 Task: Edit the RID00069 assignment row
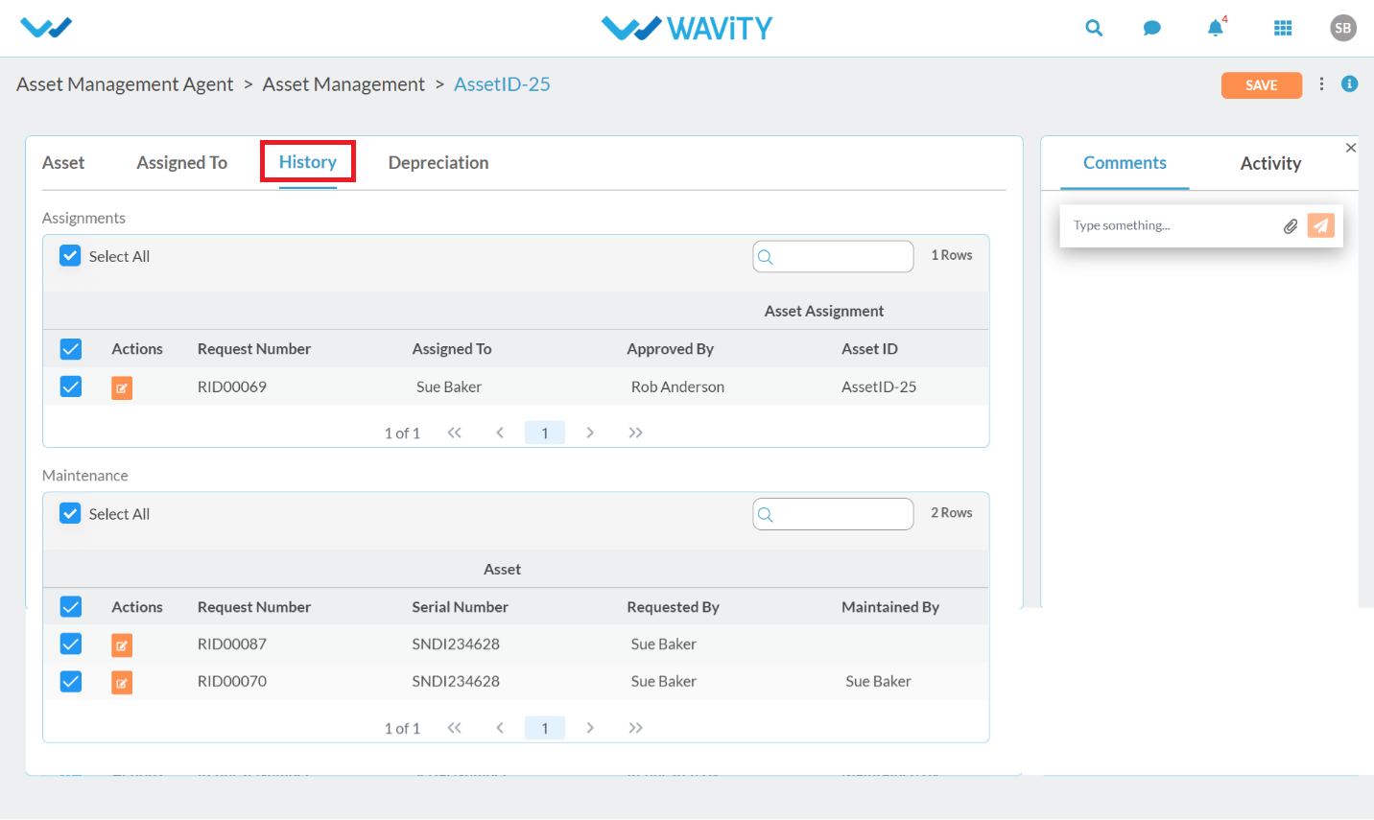point(122,387)
